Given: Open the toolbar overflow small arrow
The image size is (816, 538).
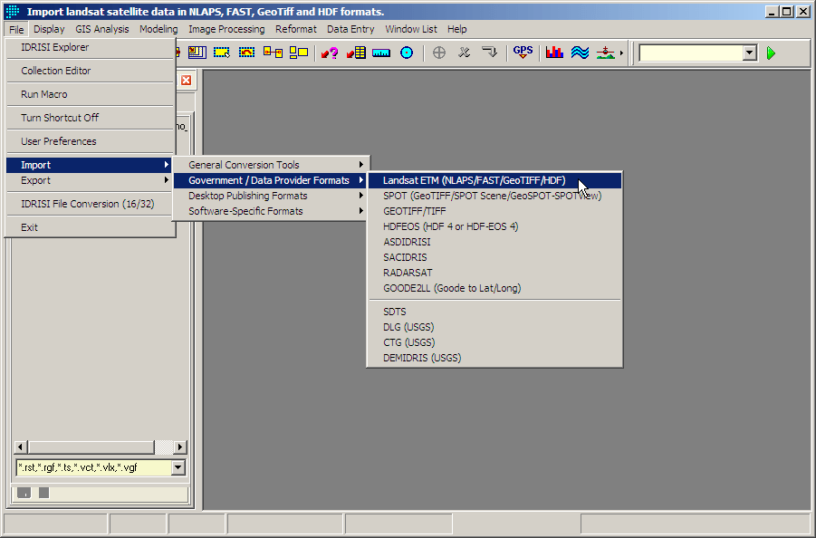Looking at the screenshot, I should 621,53.
